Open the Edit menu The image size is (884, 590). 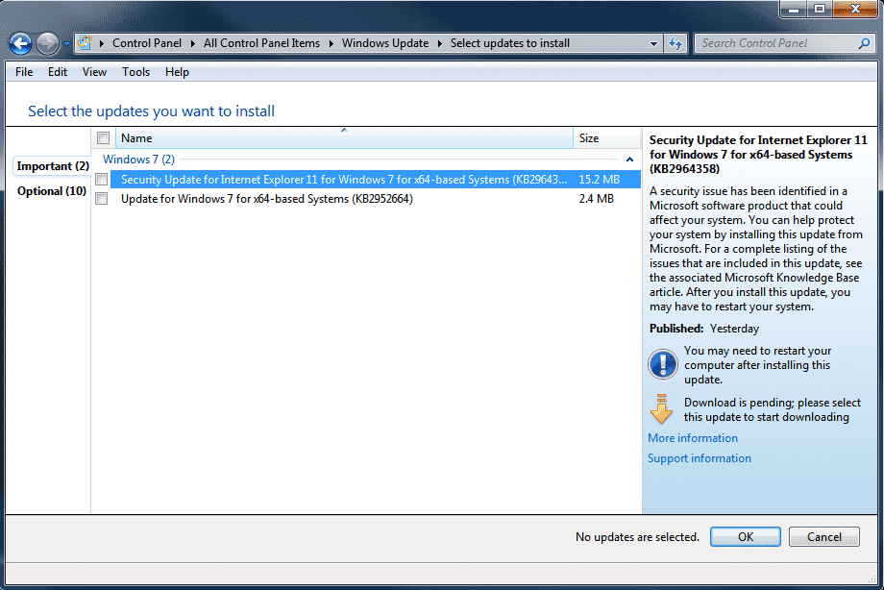[x=58, y=72]
